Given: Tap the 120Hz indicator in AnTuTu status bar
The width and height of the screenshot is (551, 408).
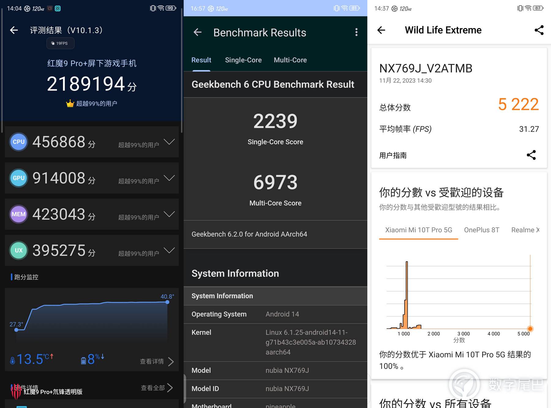Looking at the screenshot, I should [38, 9].
